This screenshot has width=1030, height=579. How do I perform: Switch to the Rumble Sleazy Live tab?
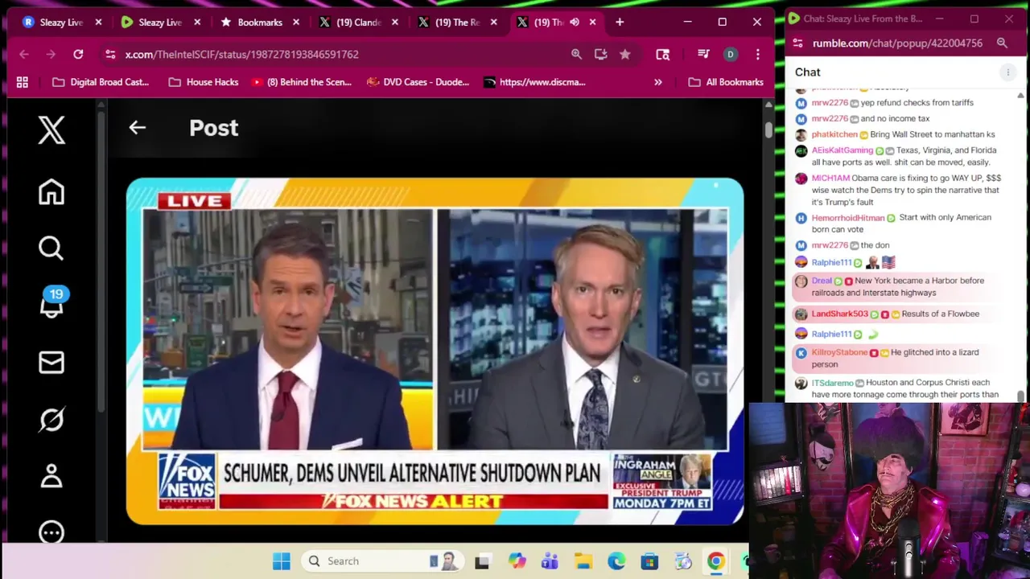point(151,23)
